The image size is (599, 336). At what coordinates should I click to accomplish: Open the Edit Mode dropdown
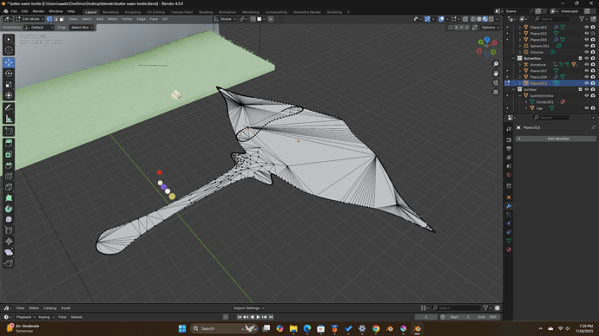pos(30,19)
